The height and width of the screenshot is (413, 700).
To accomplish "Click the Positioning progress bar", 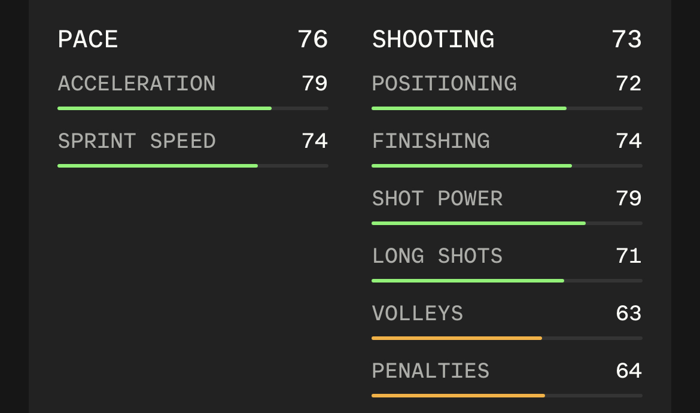I will (x=507, y=108).
